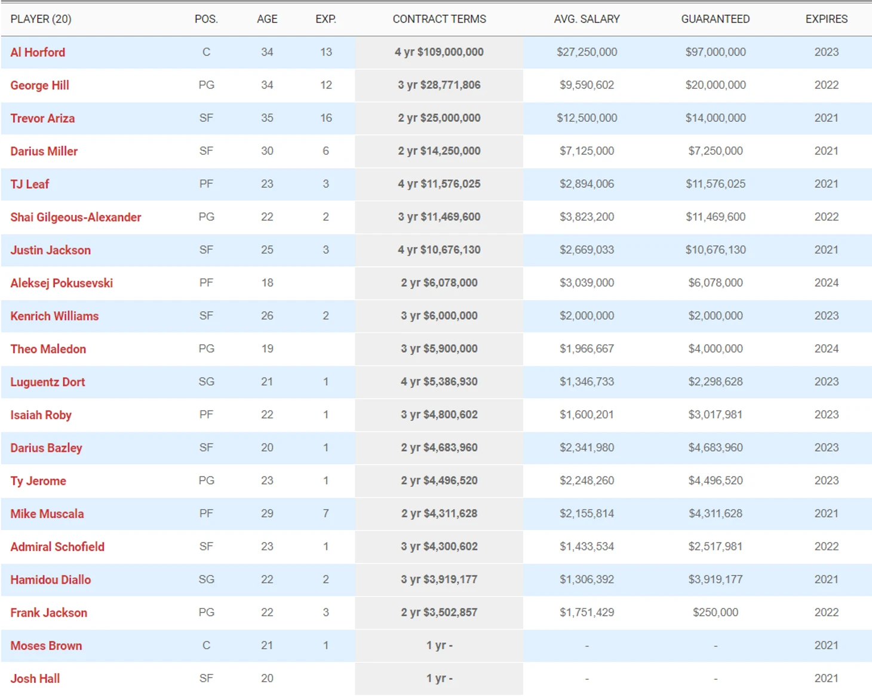This screenshot has height=696, width=872.
Task: Sort by the AGE column header
Action: pos(267,19)
